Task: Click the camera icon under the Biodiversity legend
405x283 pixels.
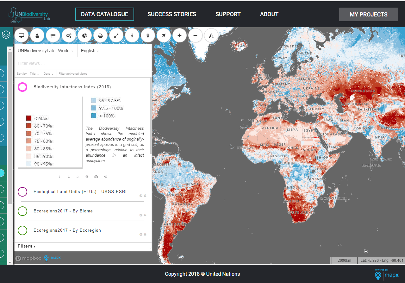Action: coord(96,177)
